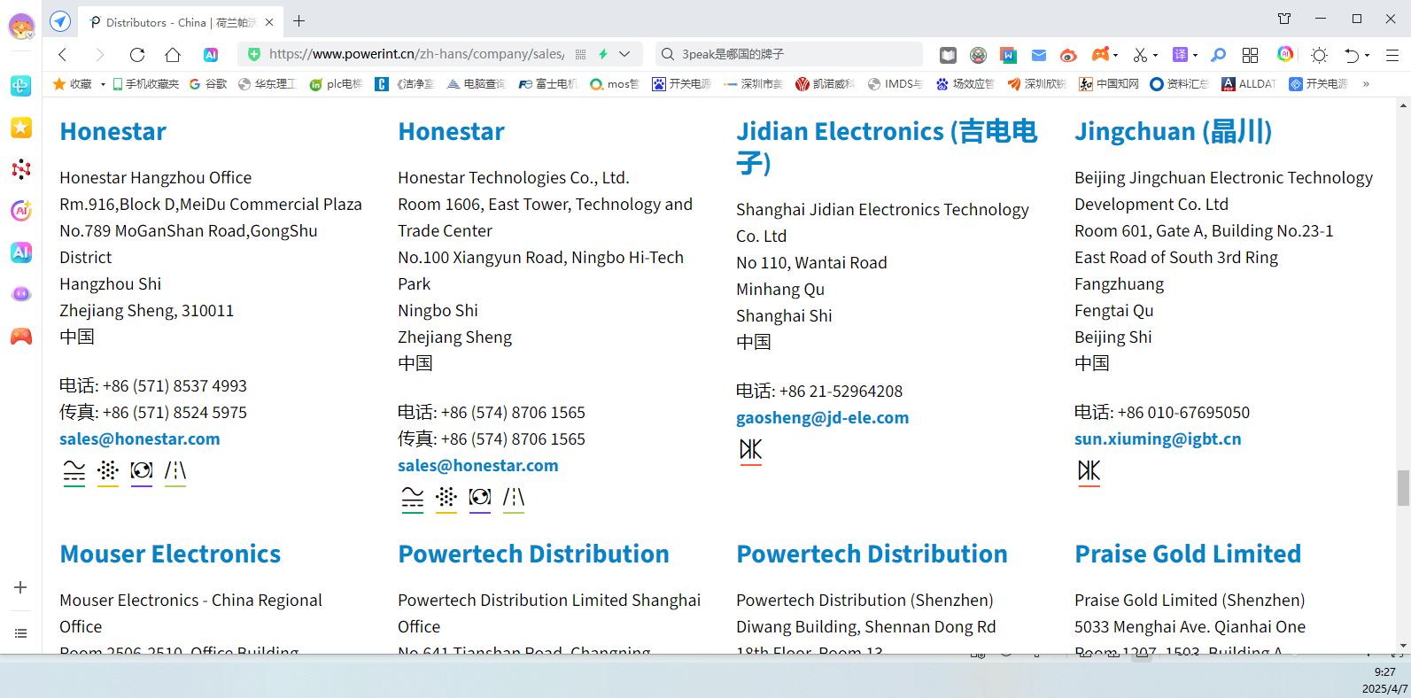Expand the address bar dropdown chevron
The height and width of the screenshot is (698, 1411).
624,55
